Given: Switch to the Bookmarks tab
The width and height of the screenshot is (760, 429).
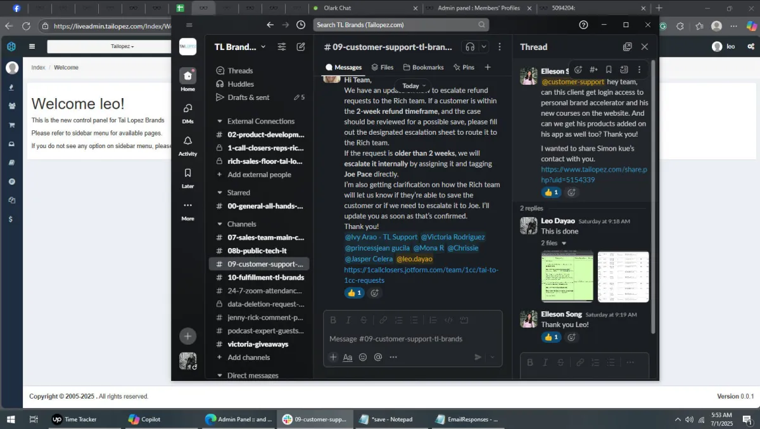Looking at the screenshot, I should 423,67.
